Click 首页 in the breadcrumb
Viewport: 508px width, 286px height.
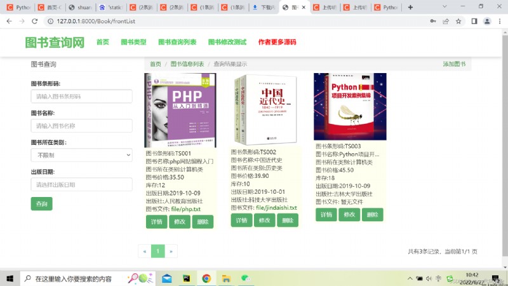(156, 64)
